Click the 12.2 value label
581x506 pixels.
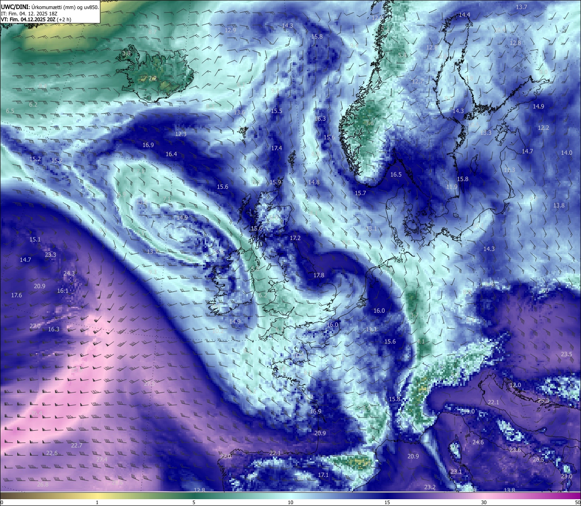click(543, 128)
